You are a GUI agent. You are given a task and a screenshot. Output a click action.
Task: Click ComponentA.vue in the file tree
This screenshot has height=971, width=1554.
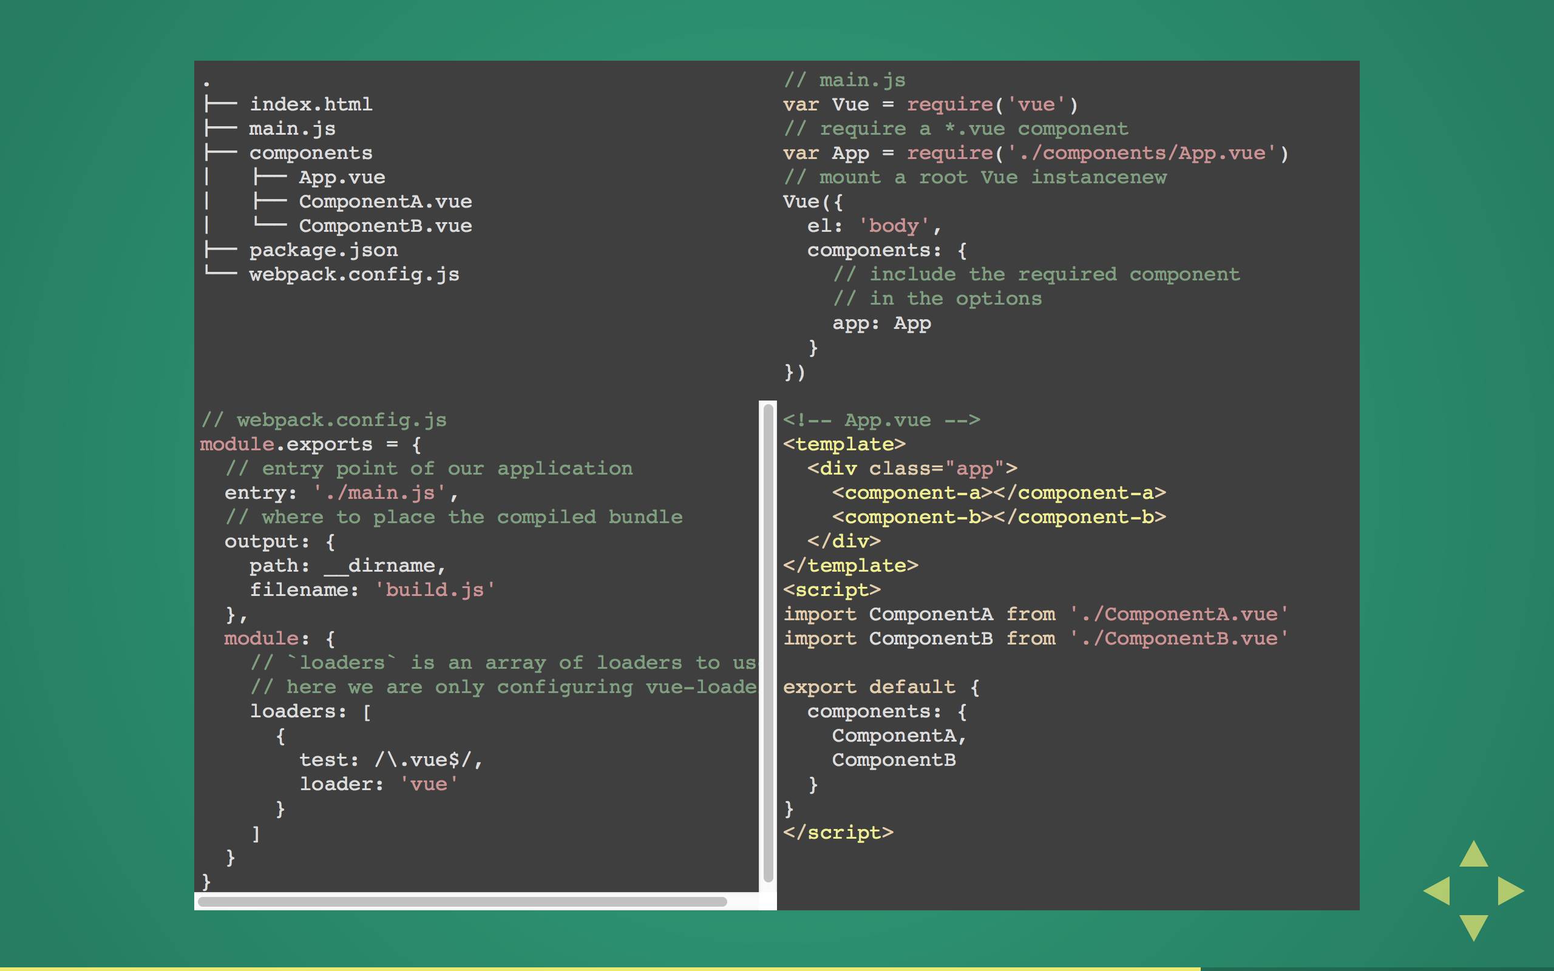(385, 201)
